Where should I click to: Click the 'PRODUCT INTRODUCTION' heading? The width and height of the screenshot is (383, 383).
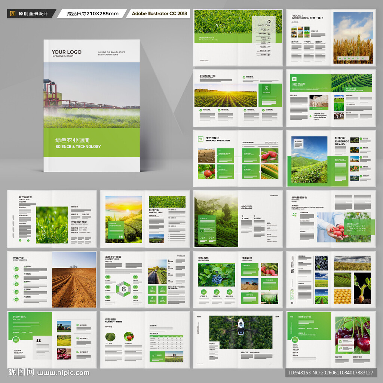[300, 16]
